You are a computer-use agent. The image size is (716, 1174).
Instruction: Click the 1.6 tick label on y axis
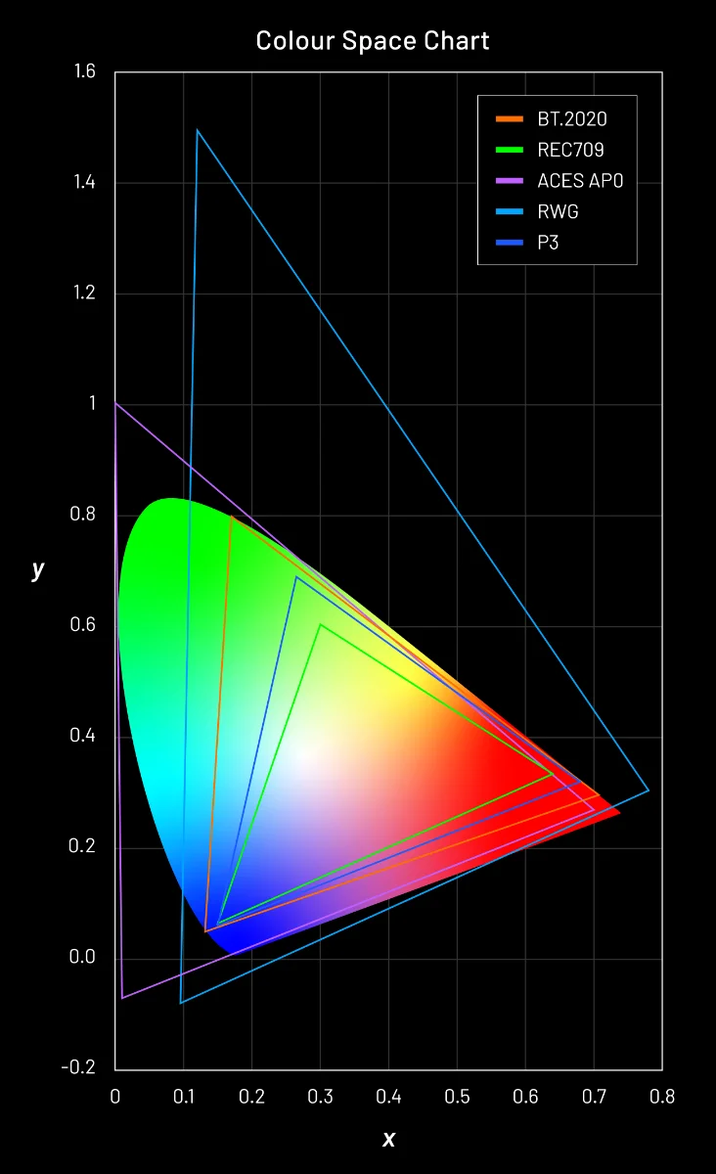point(84,72)
